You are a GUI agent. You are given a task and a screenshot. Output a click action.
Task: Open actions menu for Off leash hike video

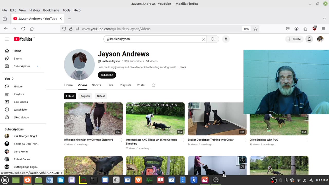[121, 140]
